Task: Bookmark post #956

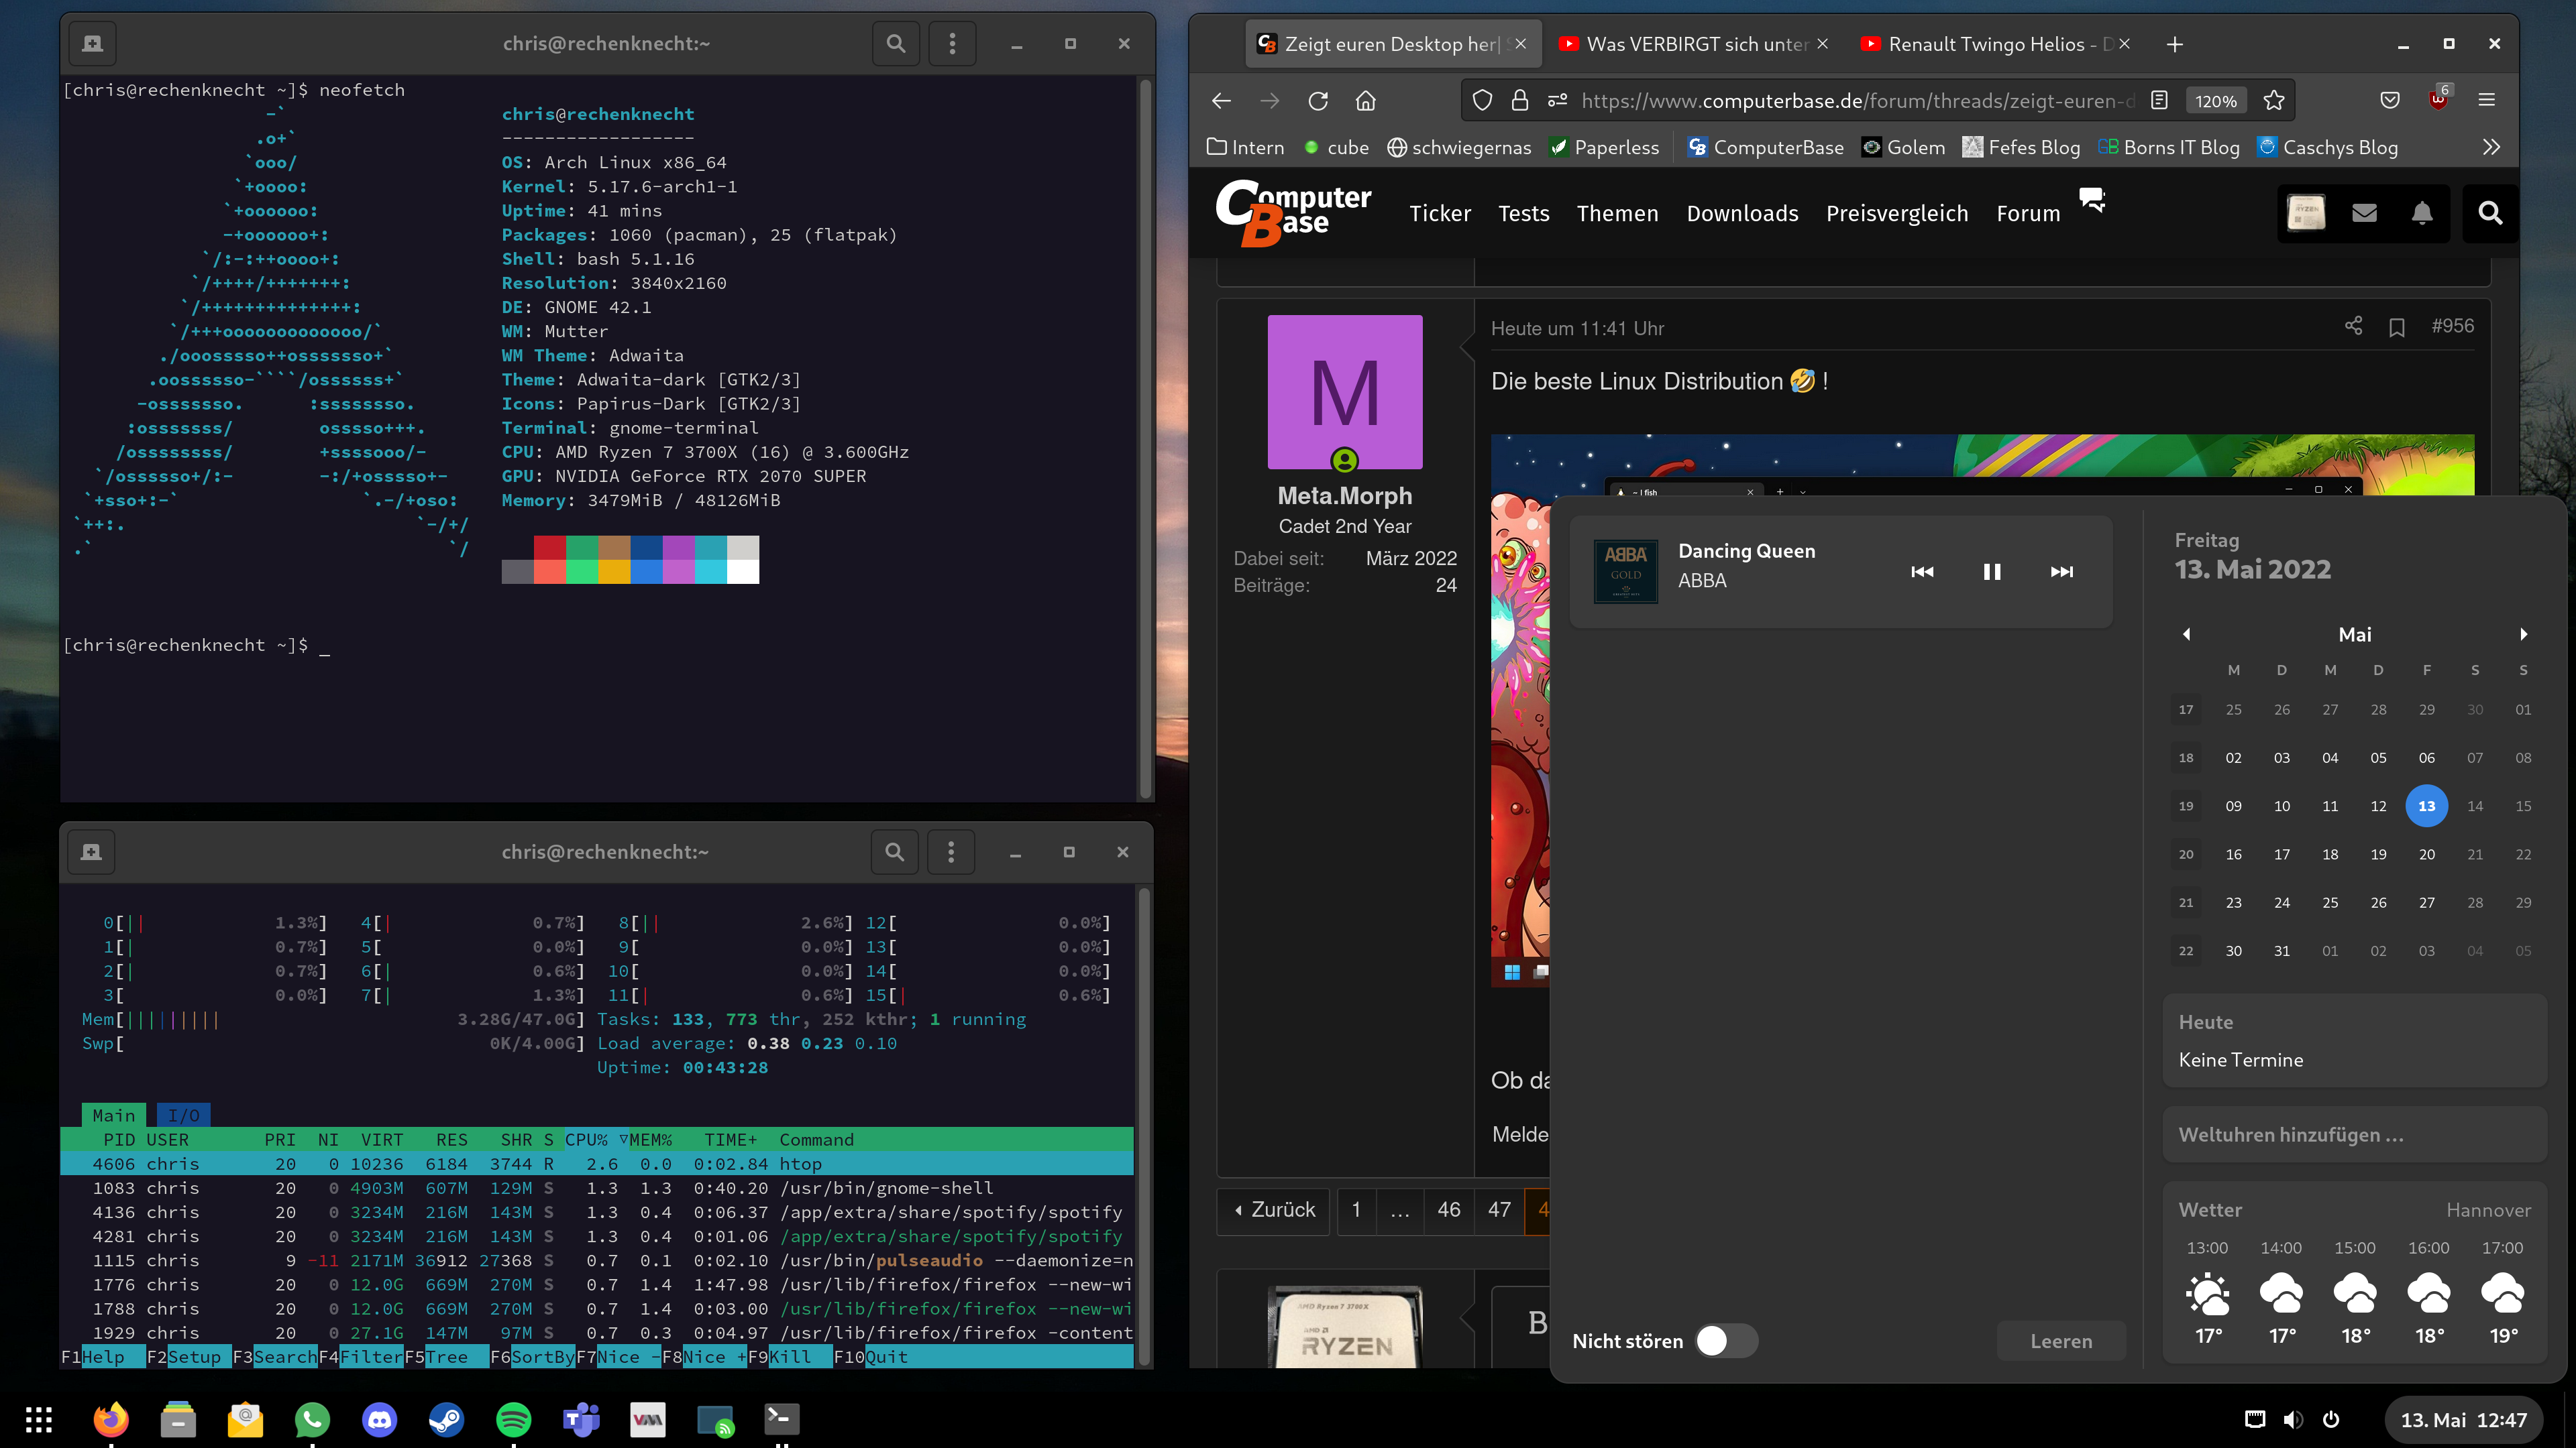Action: tap(2397, 328)
